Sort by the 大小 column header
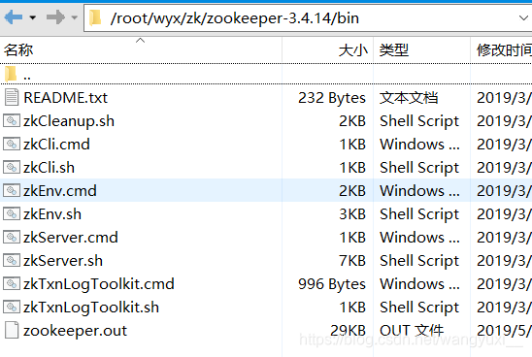Screen dimensions: 532x357 pyautogui.click(x=352, y=50)
